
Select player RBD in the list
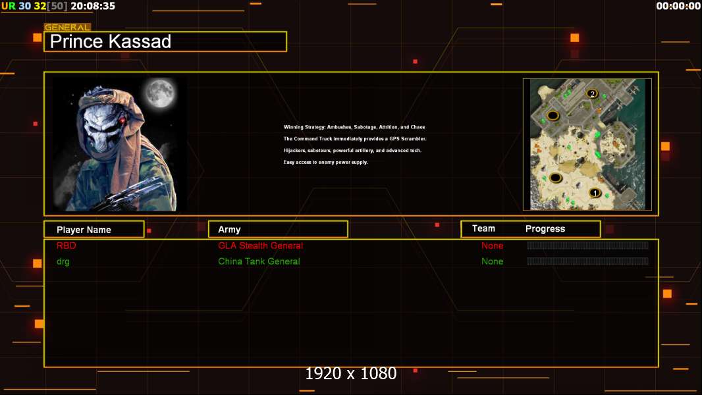tap(67, 246)
